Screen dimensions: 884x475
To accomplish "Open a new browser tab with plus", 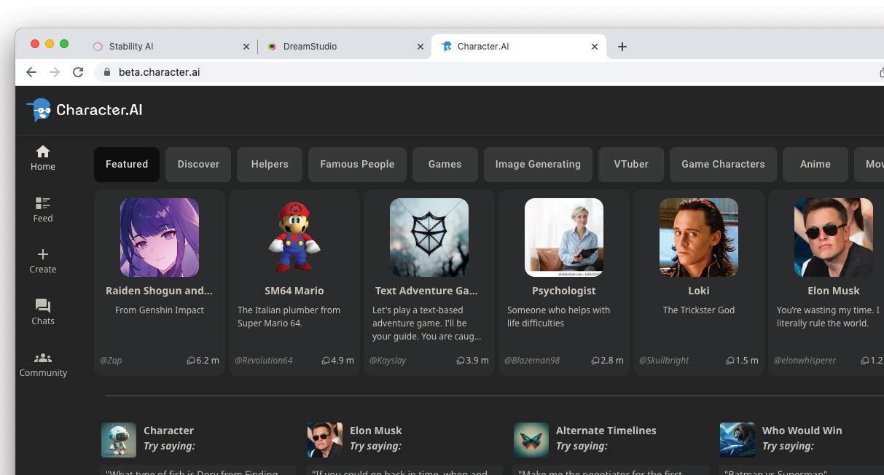I will [x=622, y=47].
